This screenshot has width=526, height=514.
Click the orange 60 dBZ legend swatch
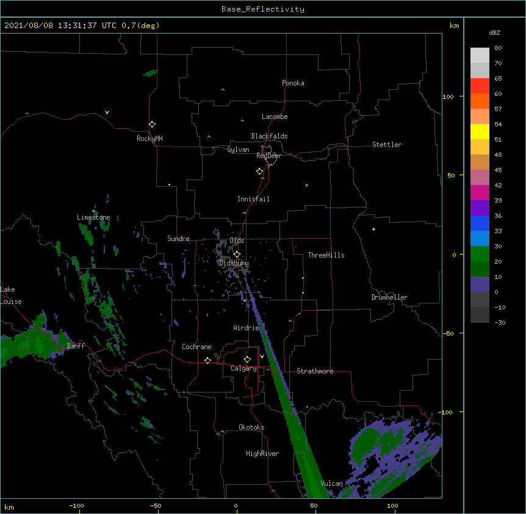(480, 101)
